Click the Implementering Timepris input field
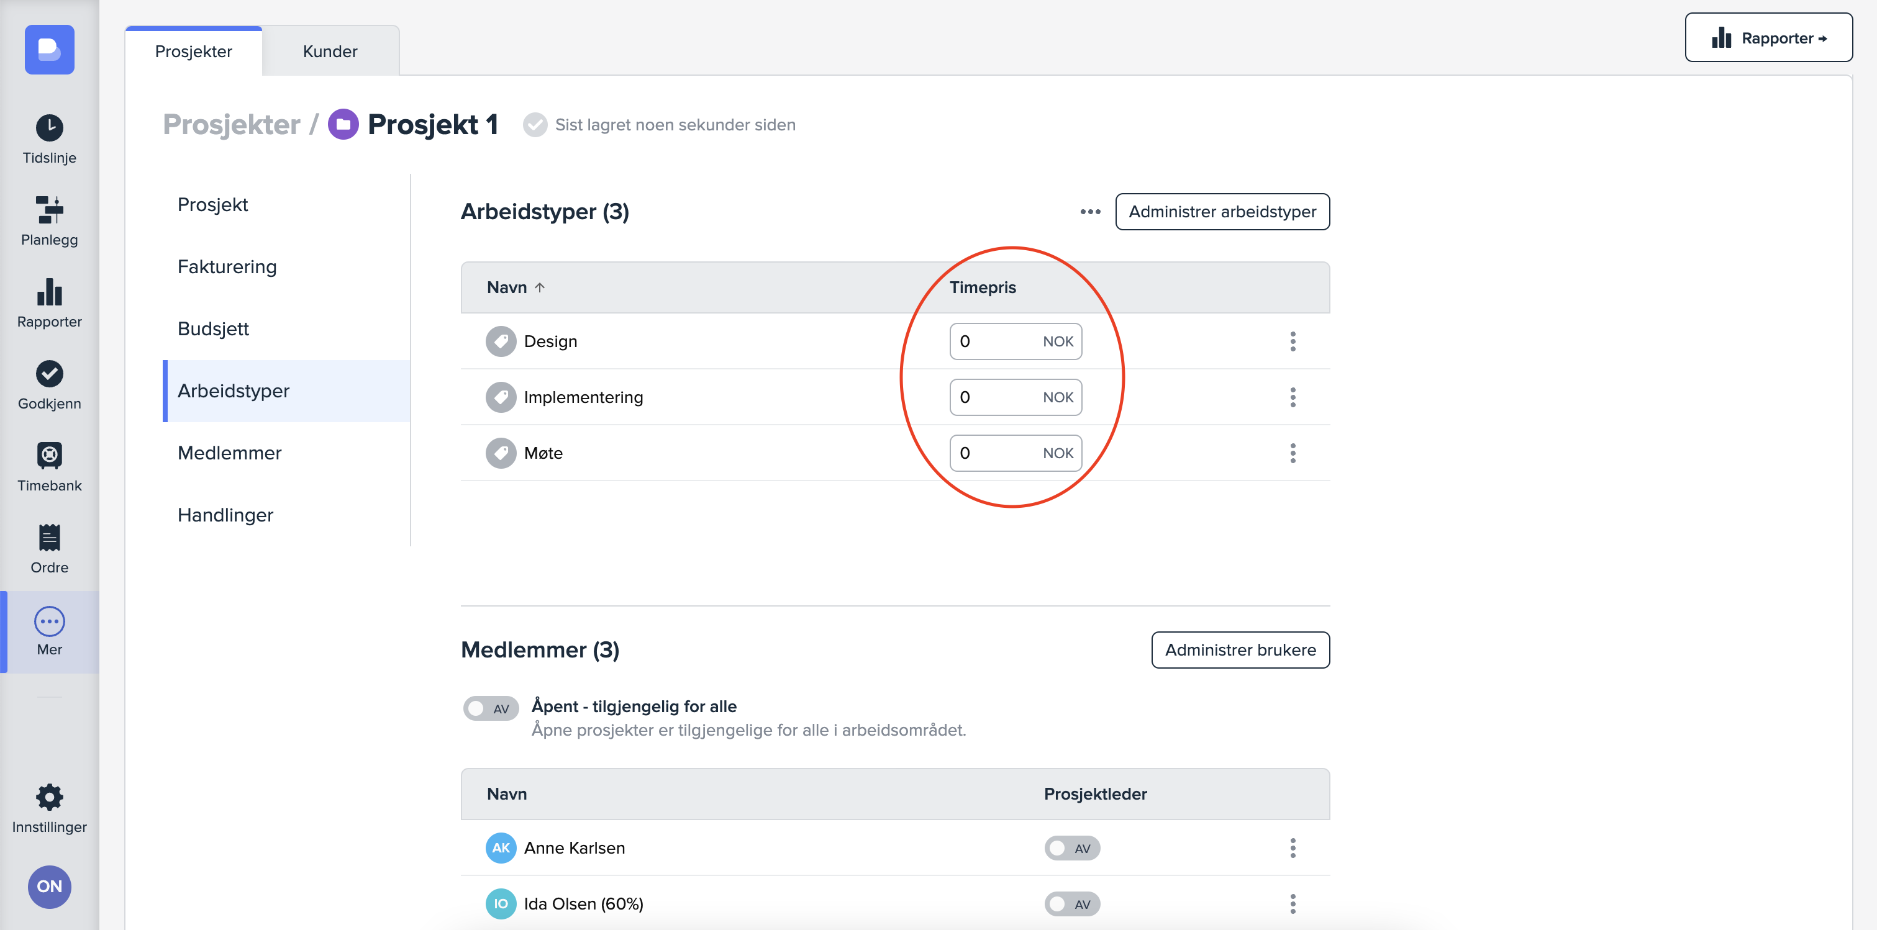 click(x=996, y=397)
